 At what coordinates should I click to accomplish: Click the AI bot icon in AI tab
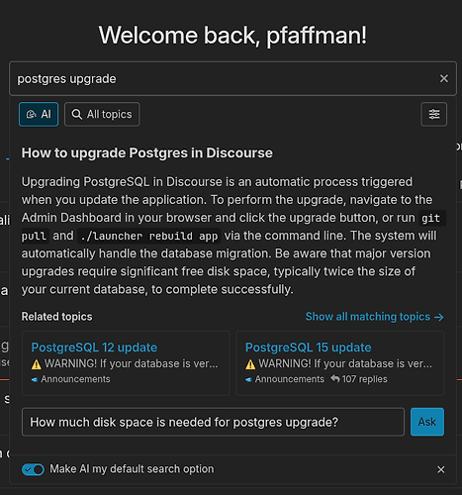[x=32, y=114]
